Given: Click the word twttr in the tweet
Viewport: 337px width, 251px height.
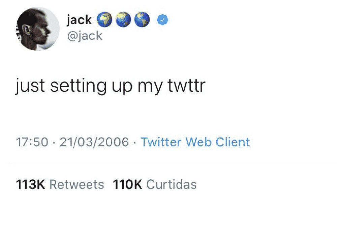Looking at the screenshot, I should pos(187,86).
